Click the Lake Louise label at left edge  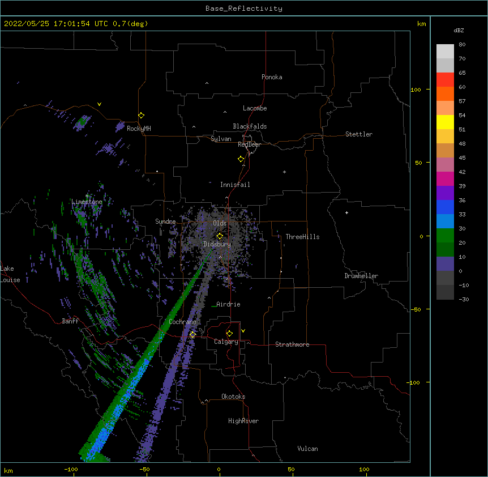[x=10, y=274]
